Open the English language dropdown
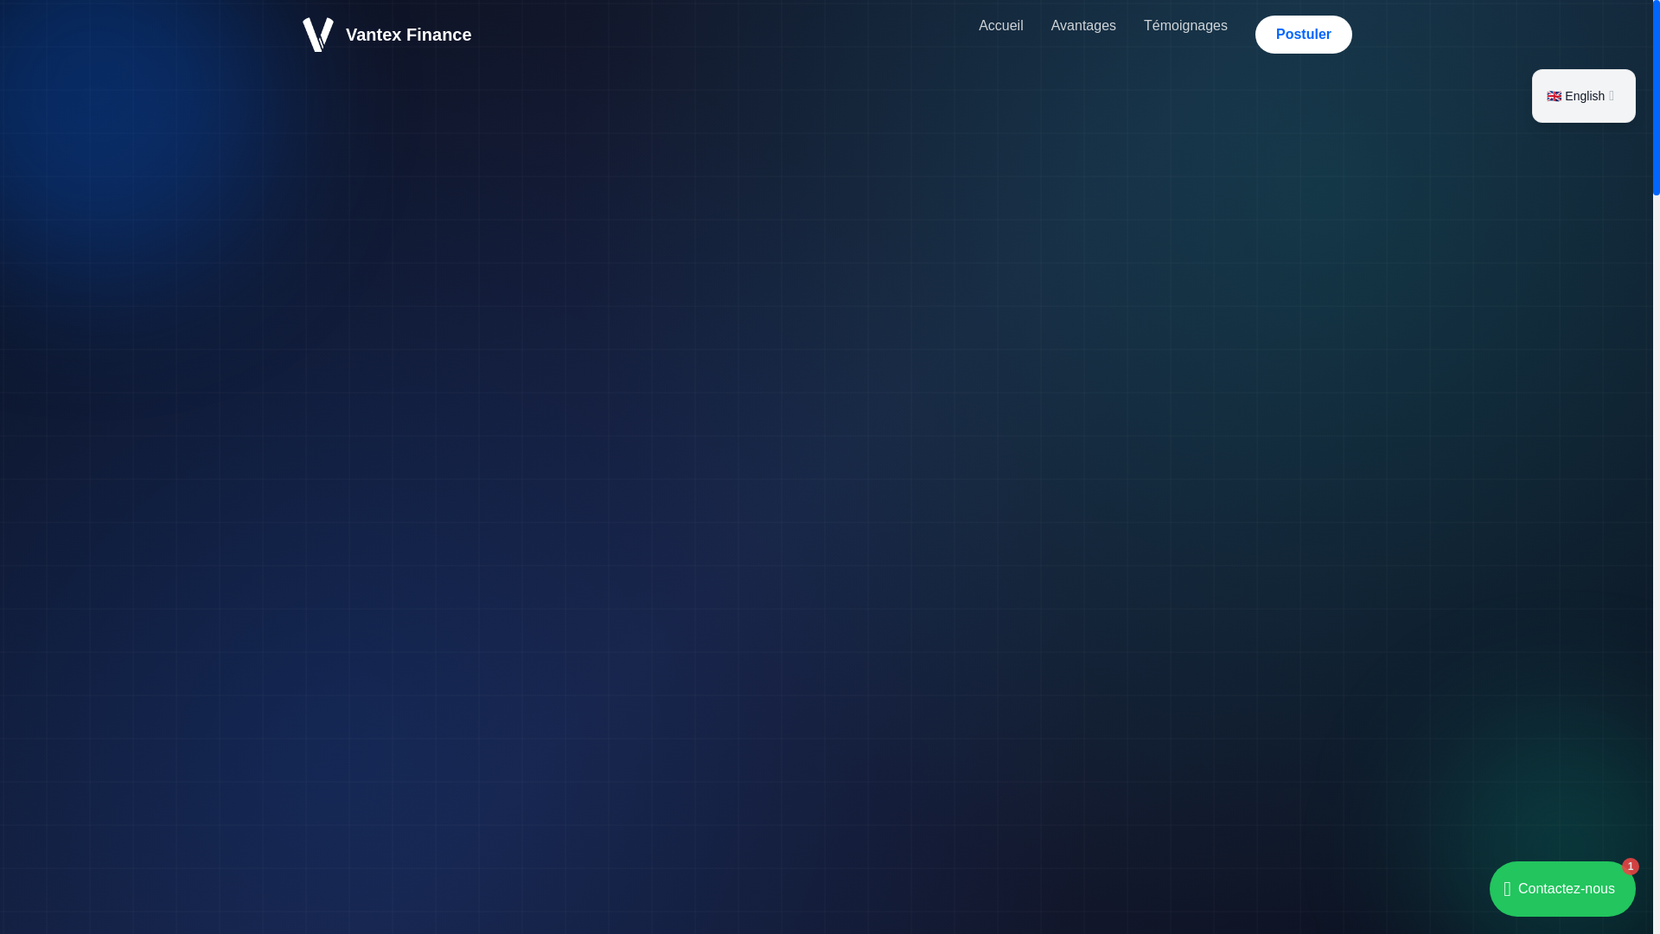The width and height of the screenshot is (1660, 934). (x=1583, y=96)
